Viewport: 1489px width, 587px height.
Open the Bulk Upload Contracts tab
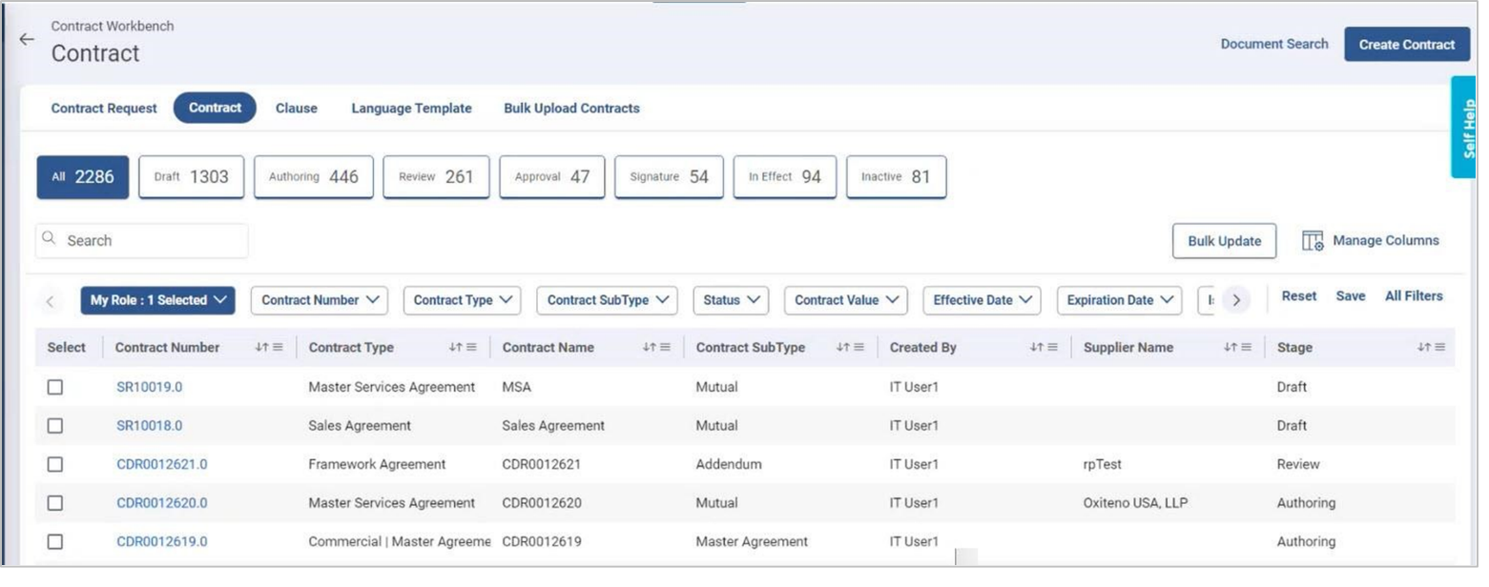(571, 109)
